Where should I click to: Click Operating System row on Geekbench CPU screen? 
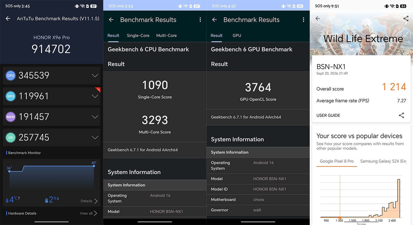(x=155, y=198)
